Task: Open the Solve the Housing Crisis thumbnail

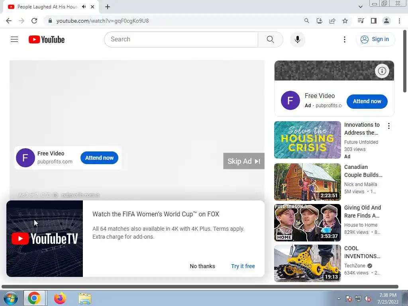Action: coord(307,140)
